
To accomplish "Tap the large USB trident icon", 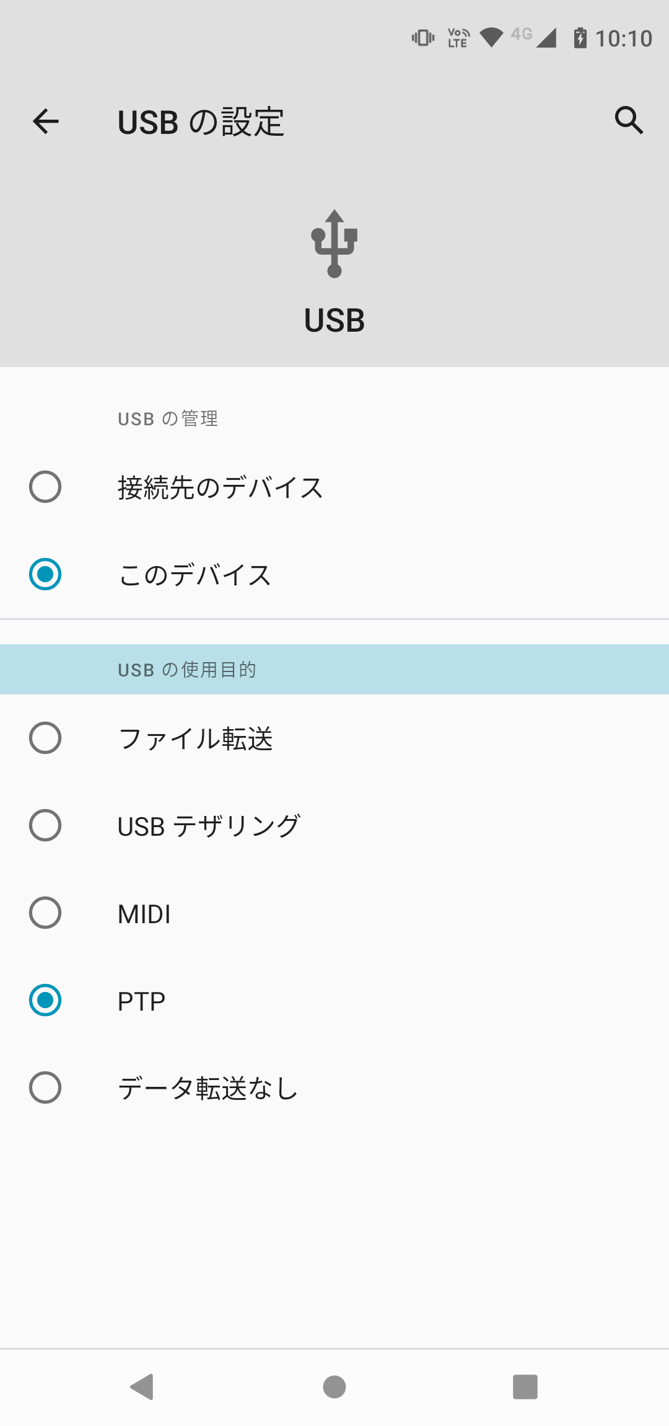I will click(334, 244).
